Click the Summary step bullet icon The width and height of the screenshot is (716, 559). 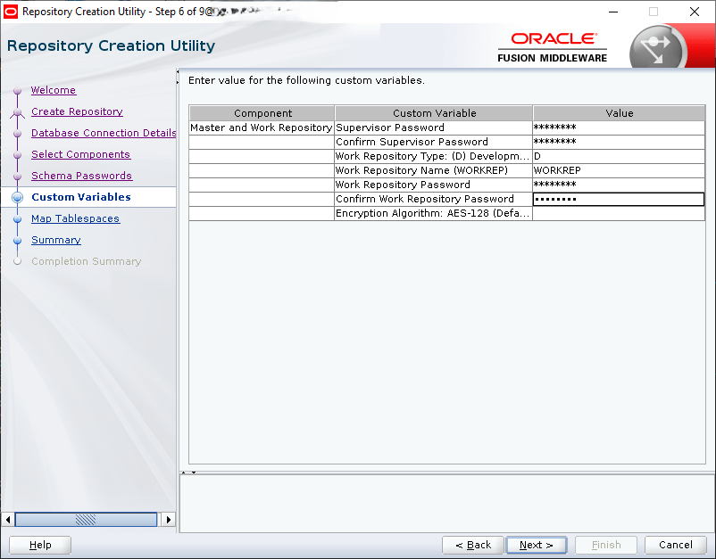tap(16, 241)
